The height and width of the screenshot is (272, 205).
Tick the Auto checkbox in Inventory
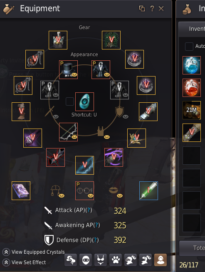[x=189, y=46]
